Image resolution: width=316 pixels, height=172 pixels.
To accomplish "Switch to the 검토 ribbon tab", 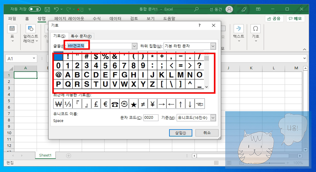I will click(134, 19).
